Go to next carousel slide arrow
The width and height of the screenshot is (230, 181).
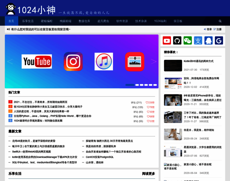(153, 62)
